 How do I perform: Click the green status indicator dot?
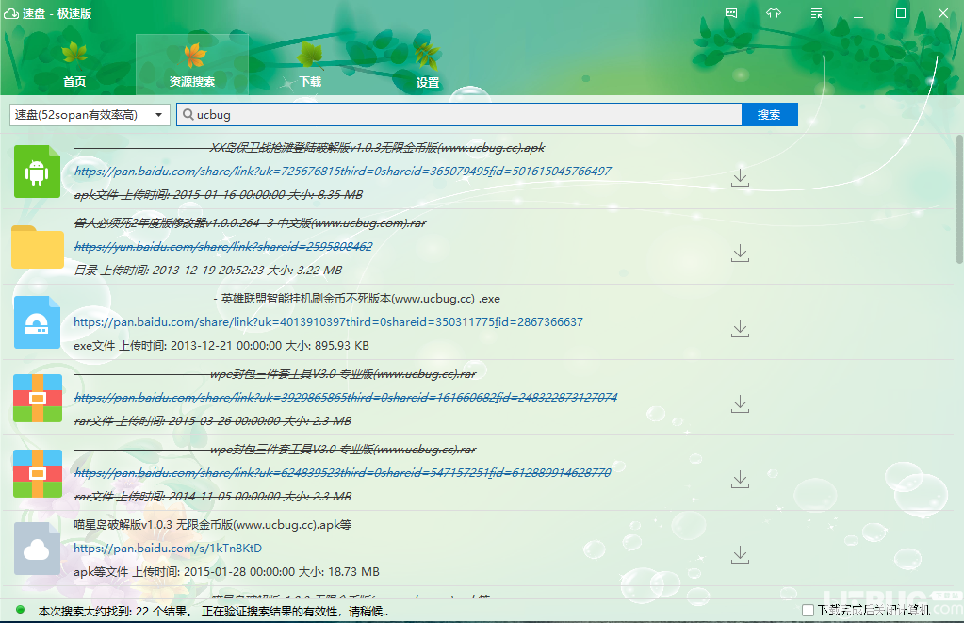click(x=21, y=610)
